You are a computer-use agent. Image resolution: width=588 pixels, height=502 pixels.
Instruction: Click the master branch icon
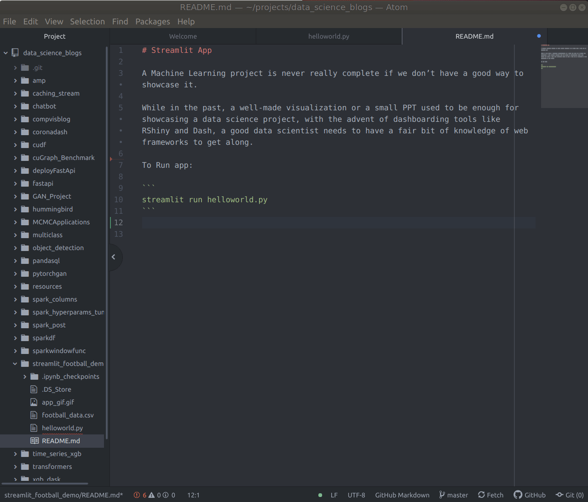tap(442, 495)
